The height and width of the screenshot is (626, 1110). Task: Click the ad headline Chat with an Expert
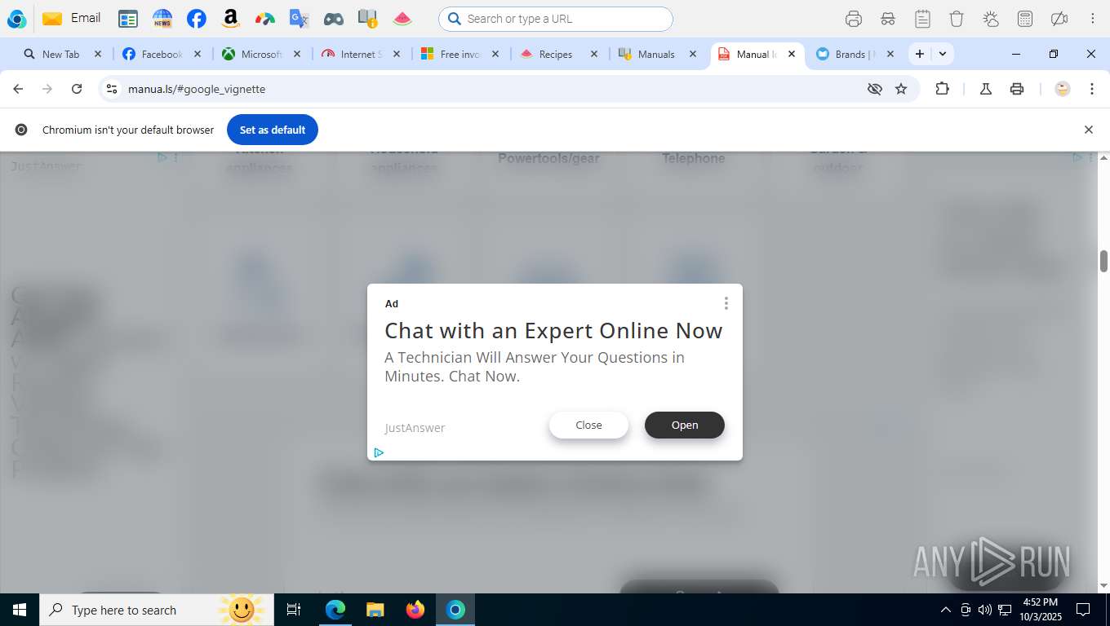coord(553,330)
